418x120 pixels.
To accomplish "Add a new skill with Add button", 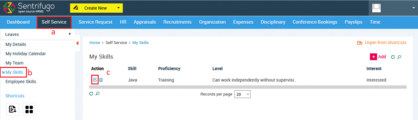I will [x=378, y=57].
